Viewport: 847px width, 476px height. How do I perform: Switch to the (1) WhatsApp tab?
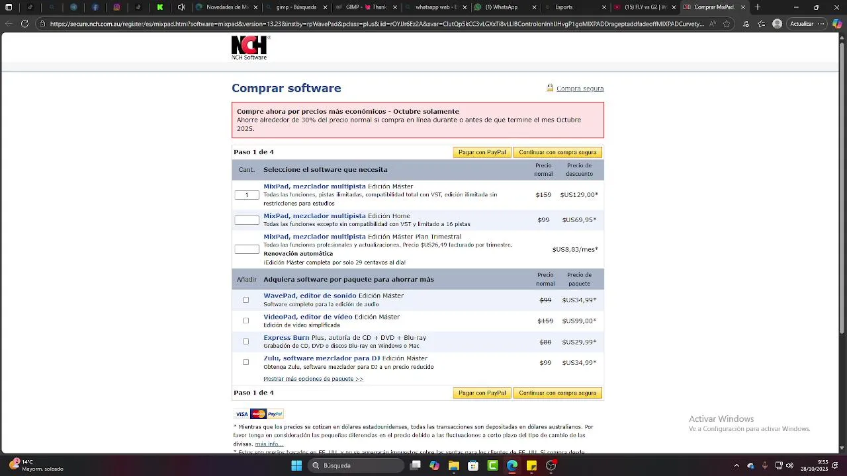504,7
